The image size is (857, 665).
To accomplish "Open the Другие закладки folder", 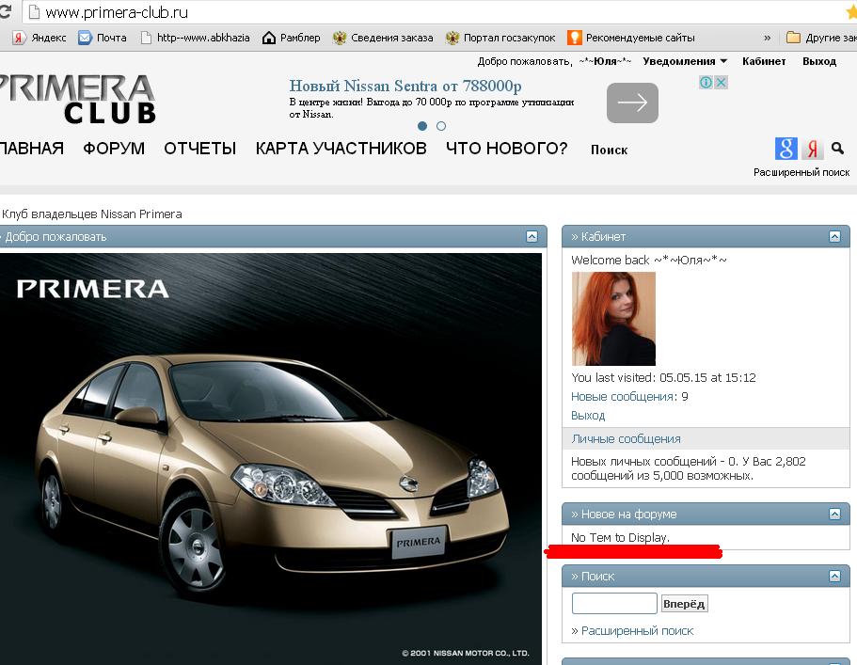I will click(821, 38).
